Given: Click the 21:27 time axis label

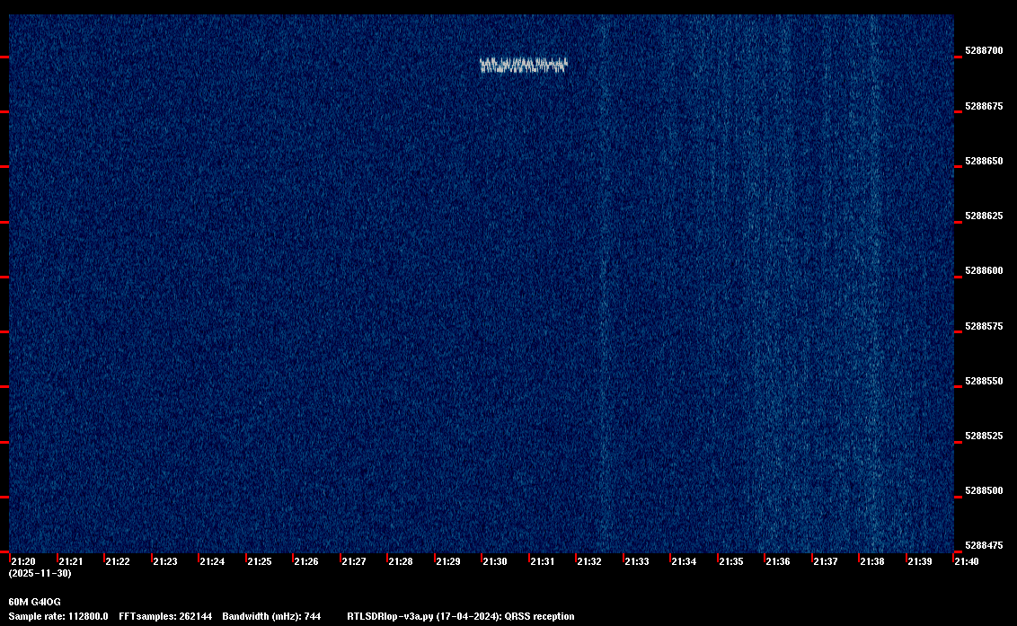Looking at the screenshot, I should [353, 561].
